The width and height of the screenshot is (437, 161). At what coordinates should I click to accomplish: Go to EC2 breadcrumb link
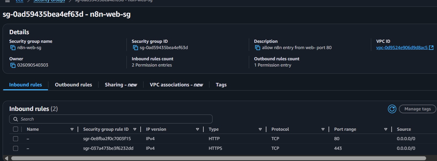[x=20, y=1]
